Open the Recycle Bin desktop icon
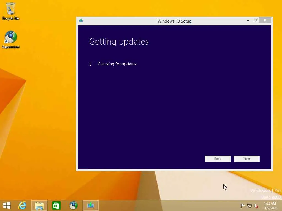The height and width of the screenshot is (211, 282). [11, 11]
